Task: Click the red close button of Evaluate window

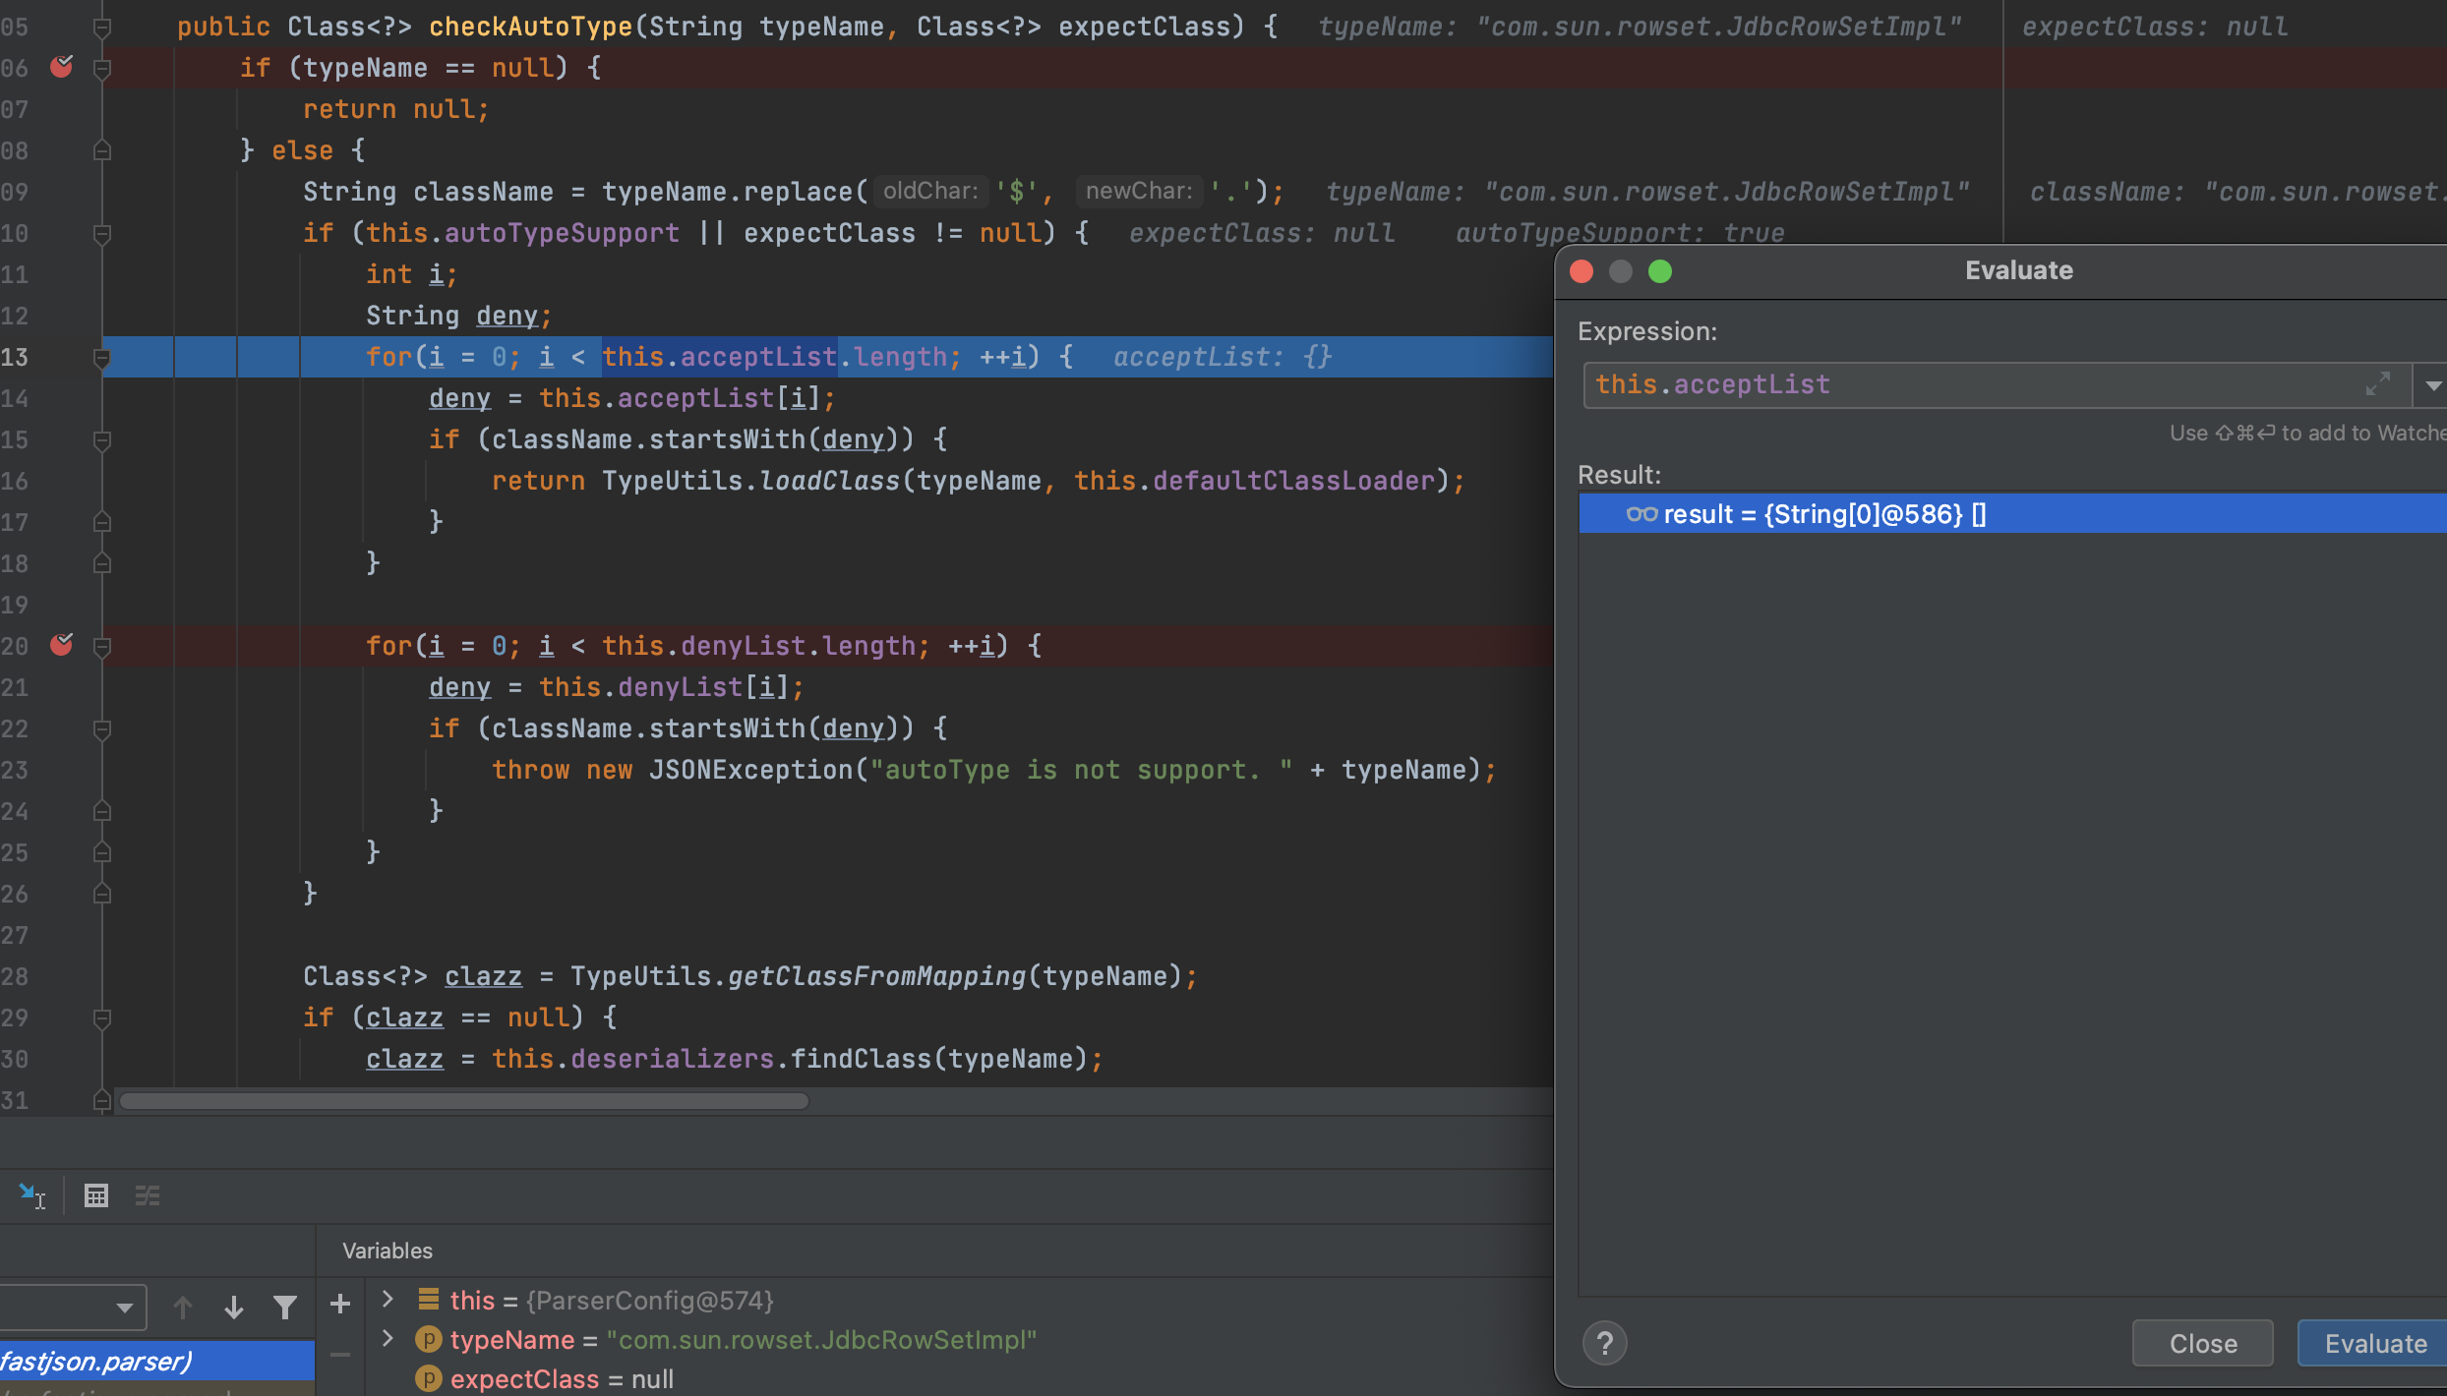Action: (x=1582, y=271)
